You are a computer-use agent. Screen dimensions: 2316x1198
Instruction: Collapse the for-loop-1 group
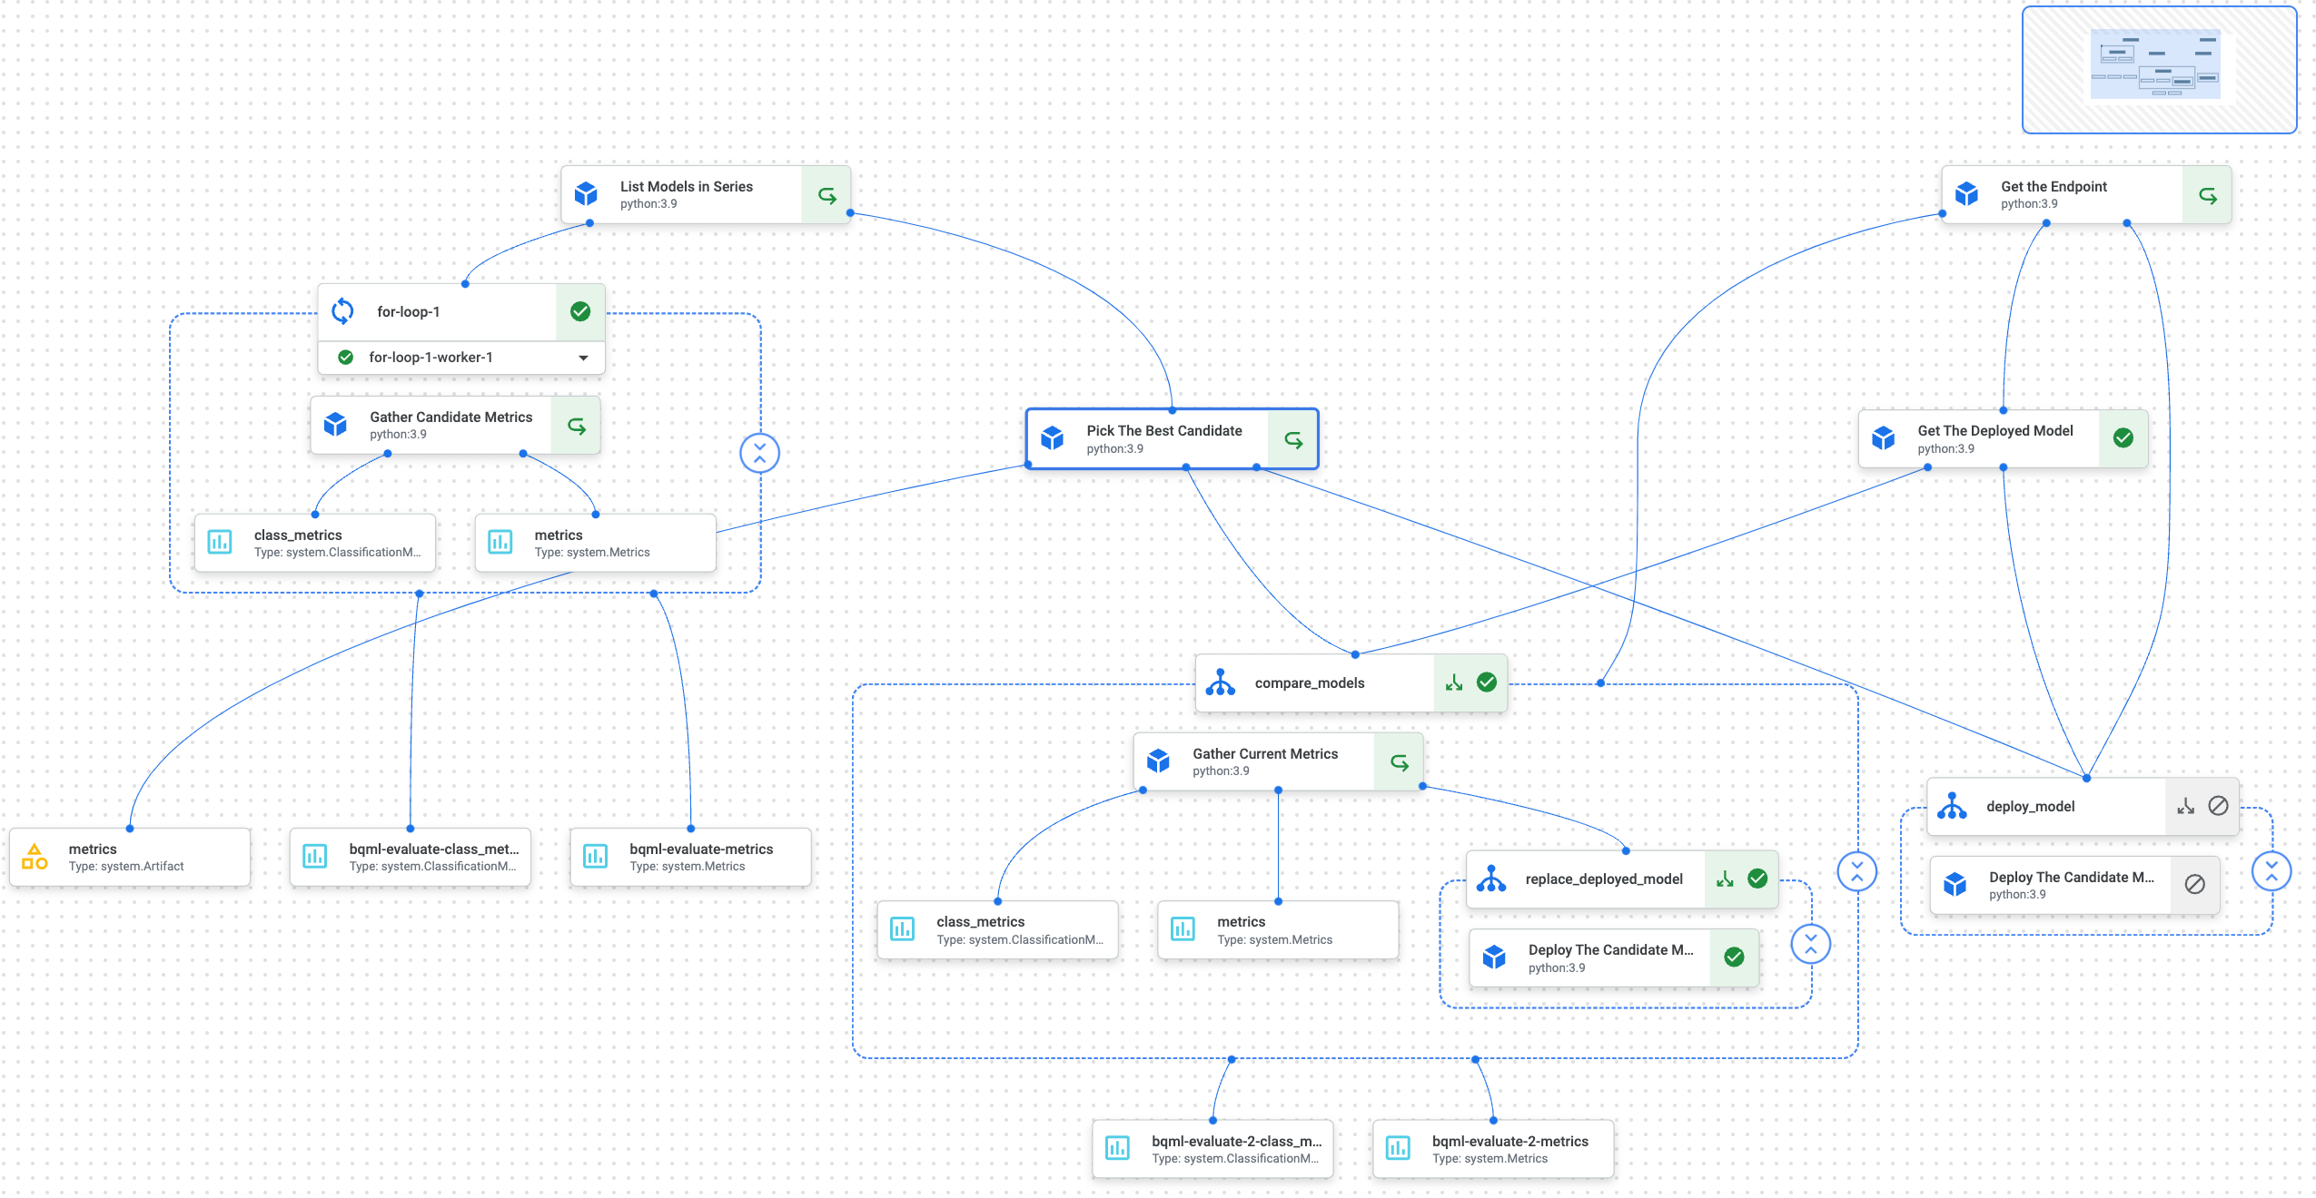coord(759,453)
